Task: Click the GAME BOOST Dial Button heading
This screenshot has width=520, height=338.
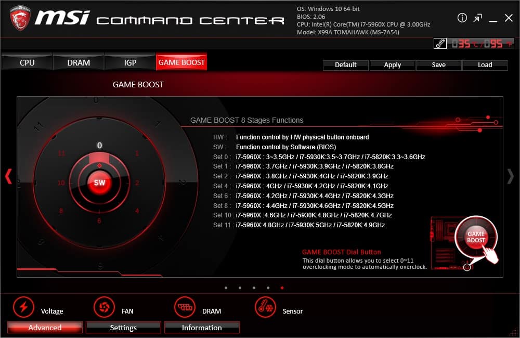Action: 342,252
